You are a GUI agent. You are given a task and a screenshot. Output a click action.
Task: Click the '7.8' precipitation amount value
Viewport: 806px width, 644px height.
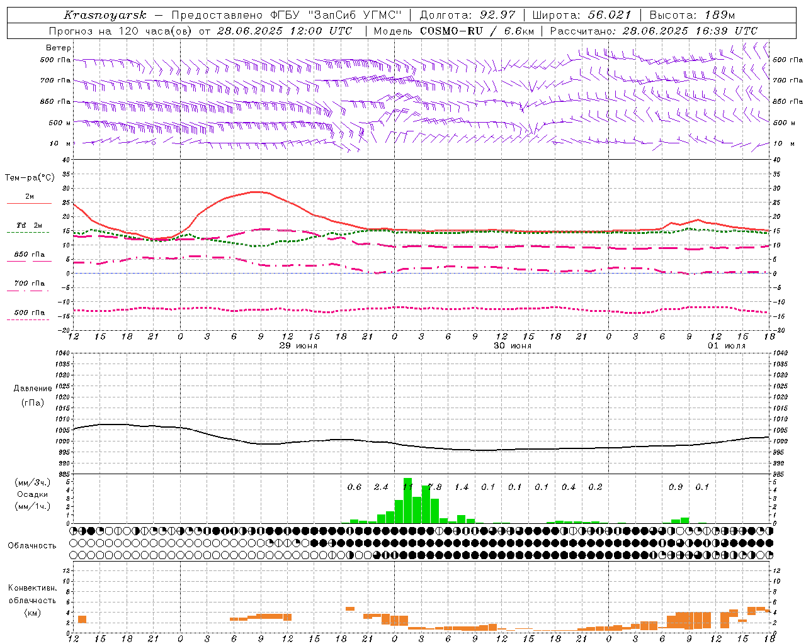pos(434,487)
